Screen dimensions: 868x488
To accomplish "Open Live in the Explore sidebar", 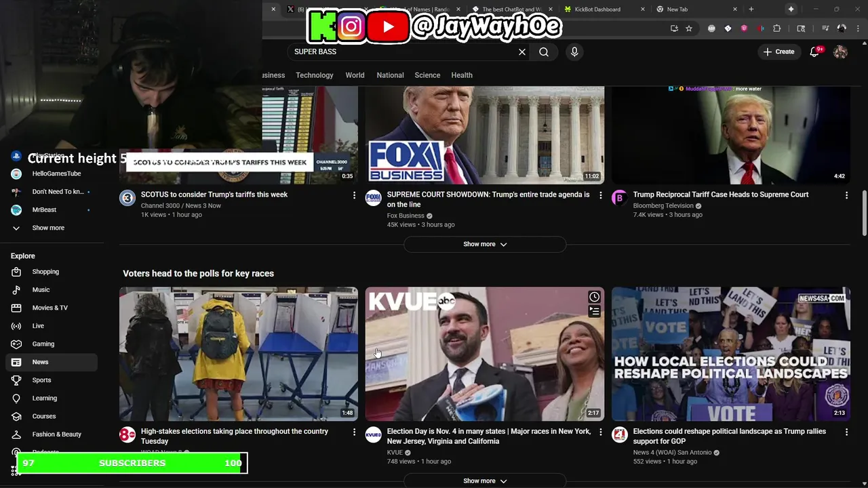I will point(52,326).
